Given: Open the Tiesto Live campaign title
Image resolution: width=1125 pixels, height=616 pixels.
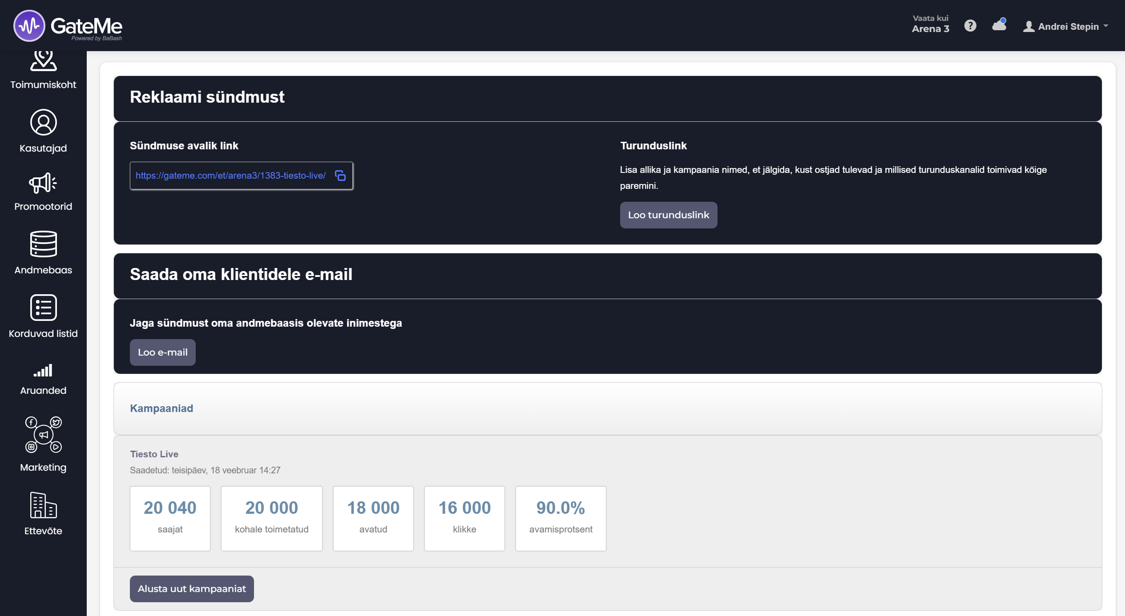Looking at the screenshot, I should click(x=154, y=454).
